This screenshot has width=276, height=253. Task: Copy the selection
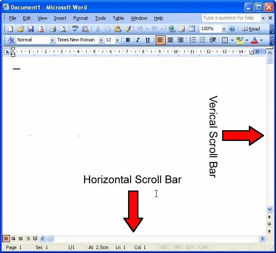pos(107,29)
